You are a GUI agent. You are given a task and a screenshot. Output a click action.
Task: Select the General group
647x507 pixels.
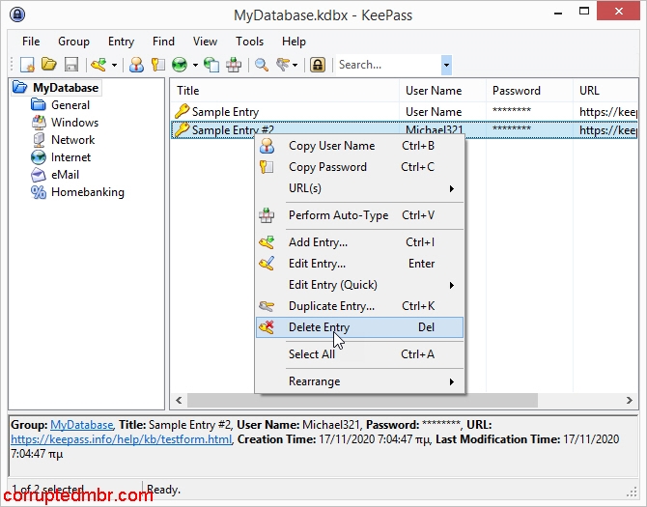[x=70, y=105]
